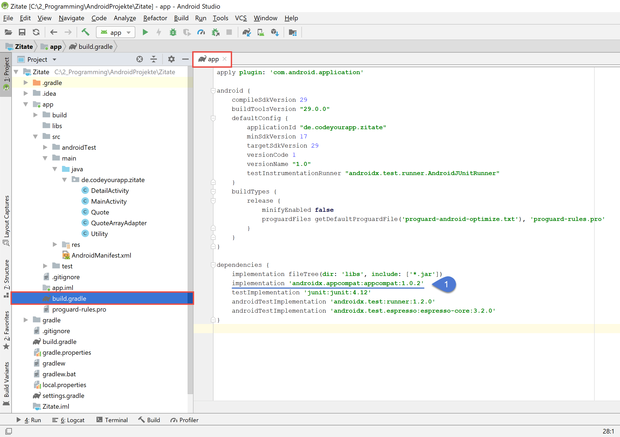
Task: Toggle tool window buttons icon in status bar
Action: pos(9,431)
